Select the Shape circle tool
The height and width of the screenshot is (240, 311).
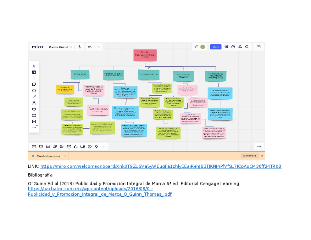coord(34,91)
